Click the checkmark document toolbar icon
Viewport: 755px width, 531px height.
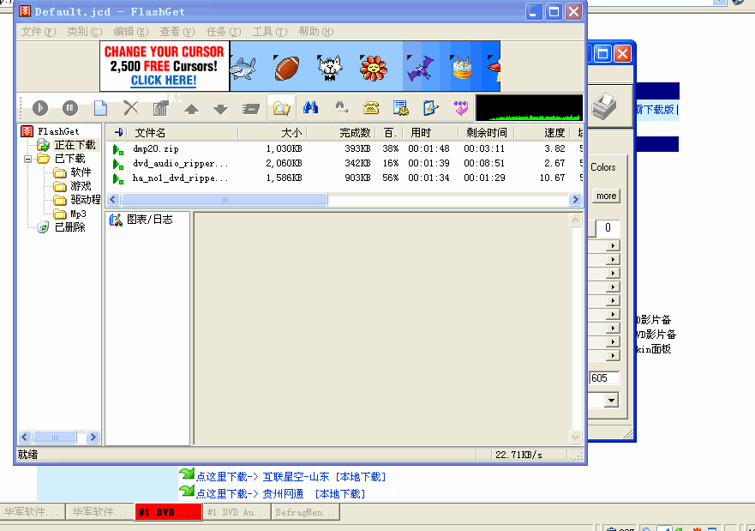pyautogui.click(x=430, y=108)
